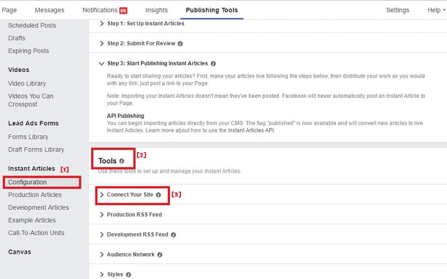Expand the Connect Your Site section
The width and height of the screenshot is (447, 279).
point(130,195)
